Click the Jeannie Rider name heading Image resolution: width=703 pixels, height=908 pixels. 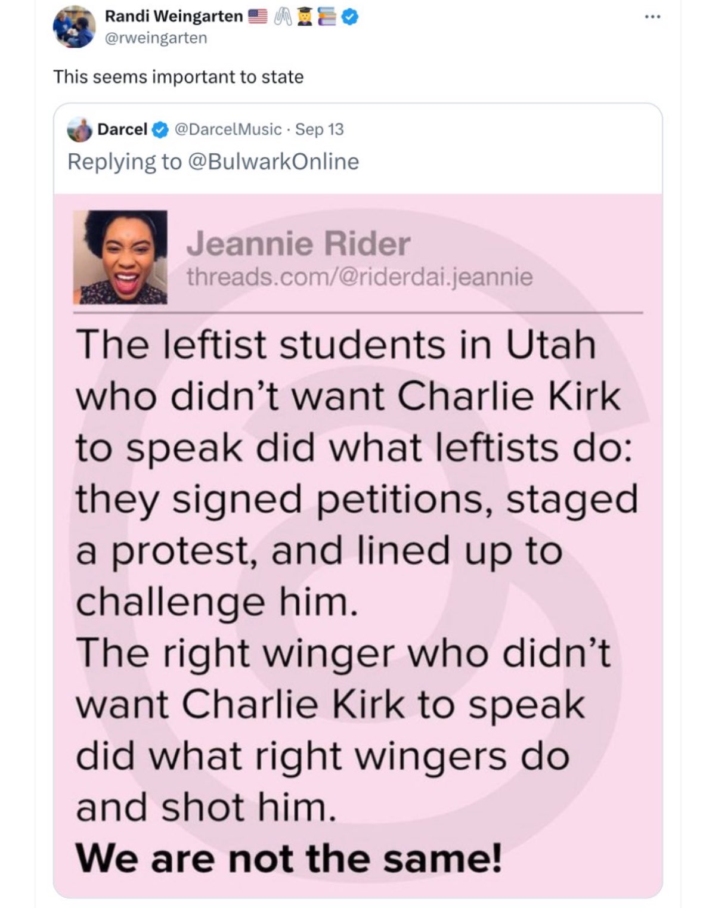point(298,243)
